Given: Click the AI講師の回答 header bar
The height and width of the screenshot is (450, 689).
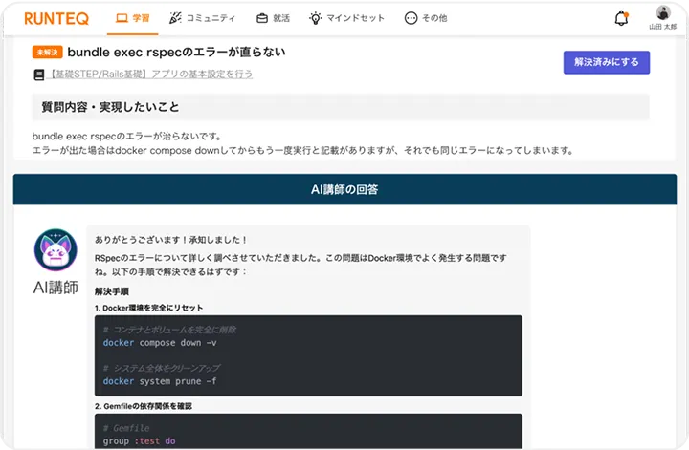Looking at the screenshot, I should [344, 189].
